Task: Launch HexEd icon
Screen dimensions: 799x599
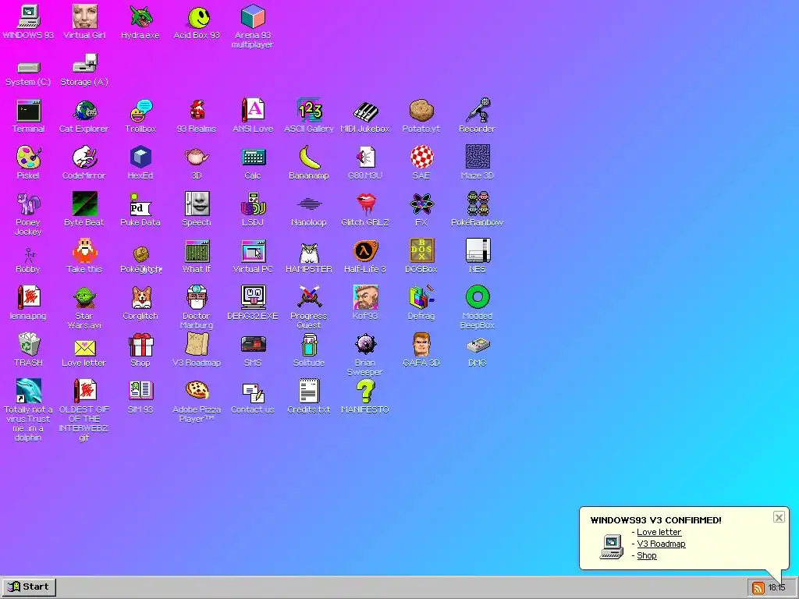Action: click(140, 157)
